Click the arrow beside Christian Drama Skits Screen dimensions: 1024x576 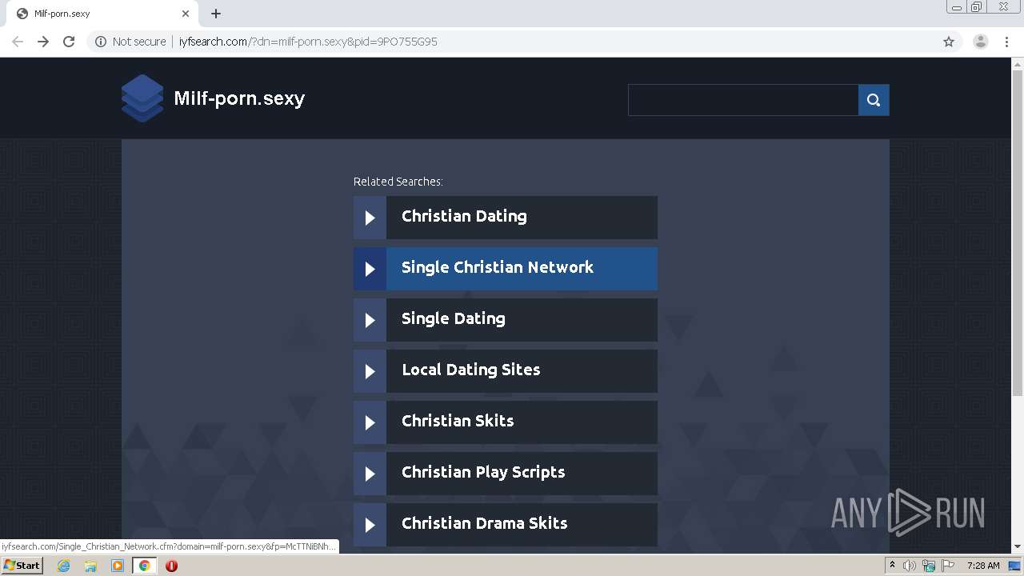click(370, 525)
